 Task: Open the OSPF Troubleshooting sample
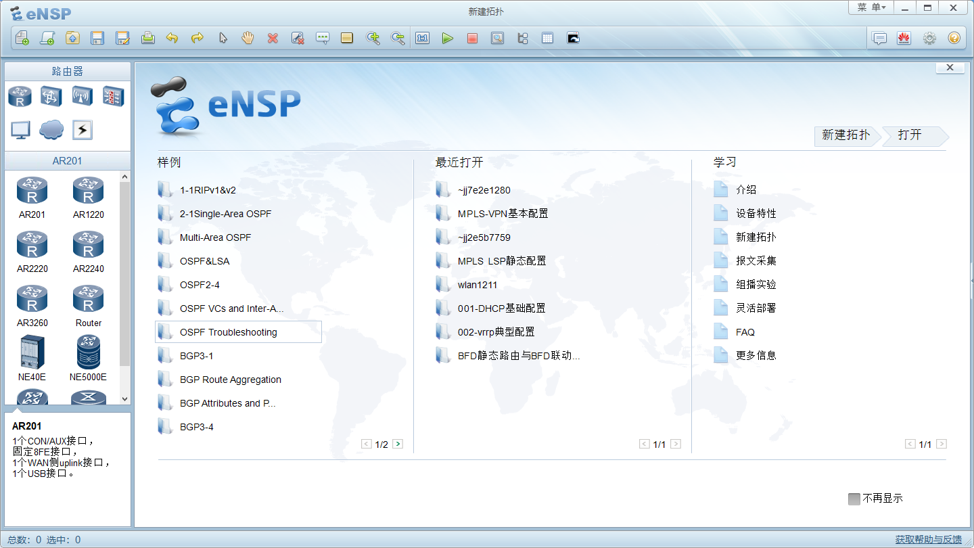pyautogui.click(x=238, y=332)
